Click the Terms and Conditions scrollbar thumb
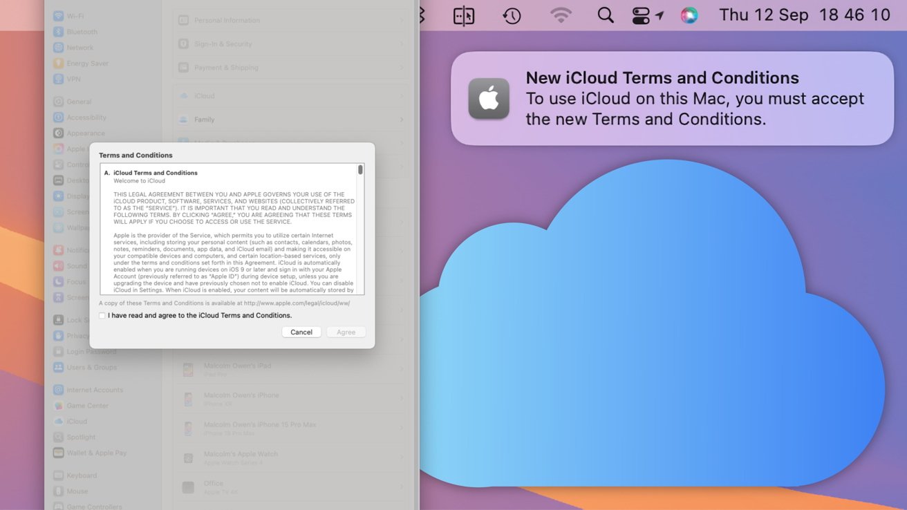907x510 pixels. click(360, 170)
